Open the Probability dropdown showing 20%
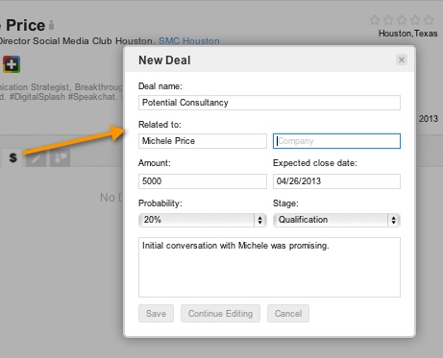The width and height of the screenshot is (443, 358). [x=203, y=220]
